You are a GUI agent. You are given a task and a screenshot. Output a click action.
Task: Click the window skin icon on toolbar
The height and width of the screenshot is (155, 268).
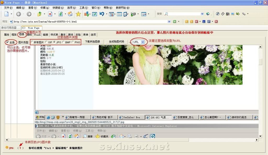pos(144,14)
